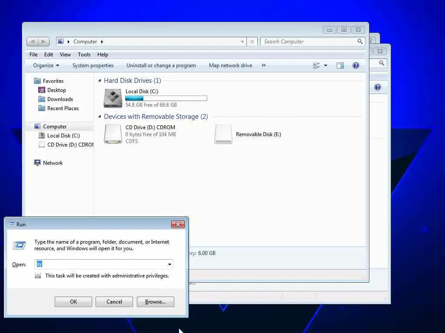The width and height of the screenshot is (445, 333).
Task: Click 'Devices with Removable Storage (2)' header
Action: point(156,116)
